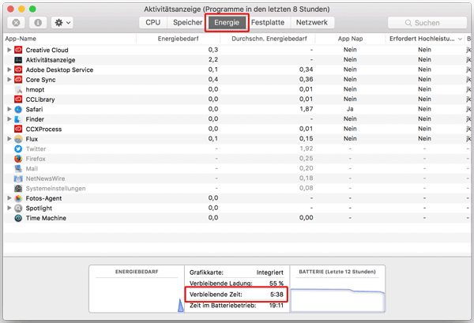Expand the Finder process row

click(x=9, y=119)
